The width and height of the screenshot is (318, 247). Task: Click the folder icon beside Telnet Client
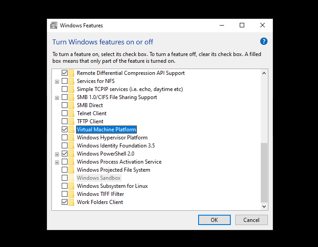coord(71,113)
